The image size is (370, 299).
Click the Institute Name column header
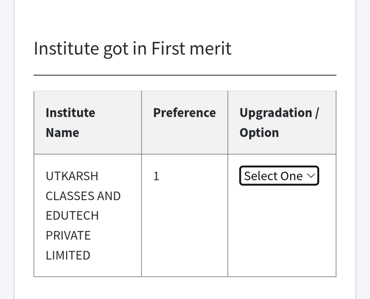(70, 122)
